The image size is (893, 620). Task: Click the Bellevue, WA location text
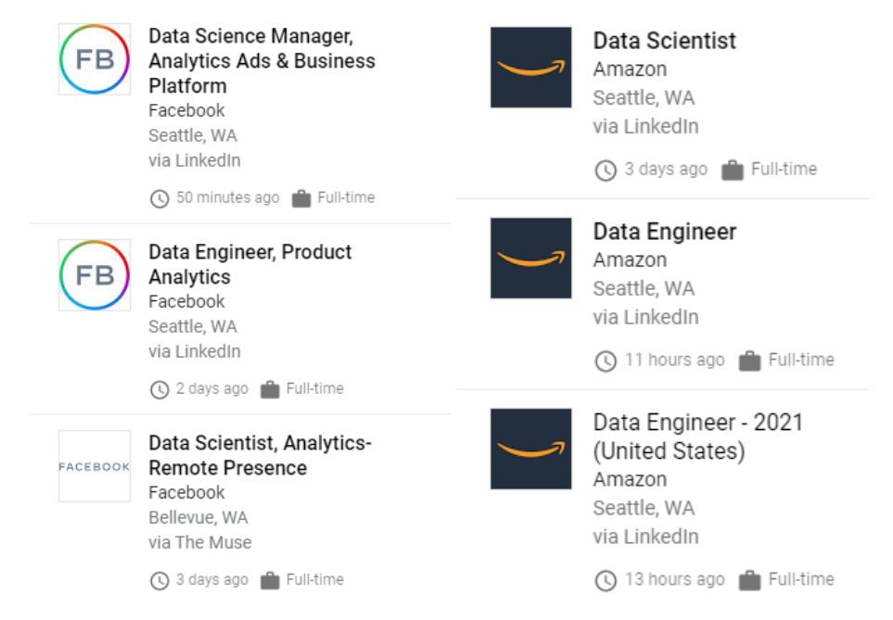coord(198,517)
